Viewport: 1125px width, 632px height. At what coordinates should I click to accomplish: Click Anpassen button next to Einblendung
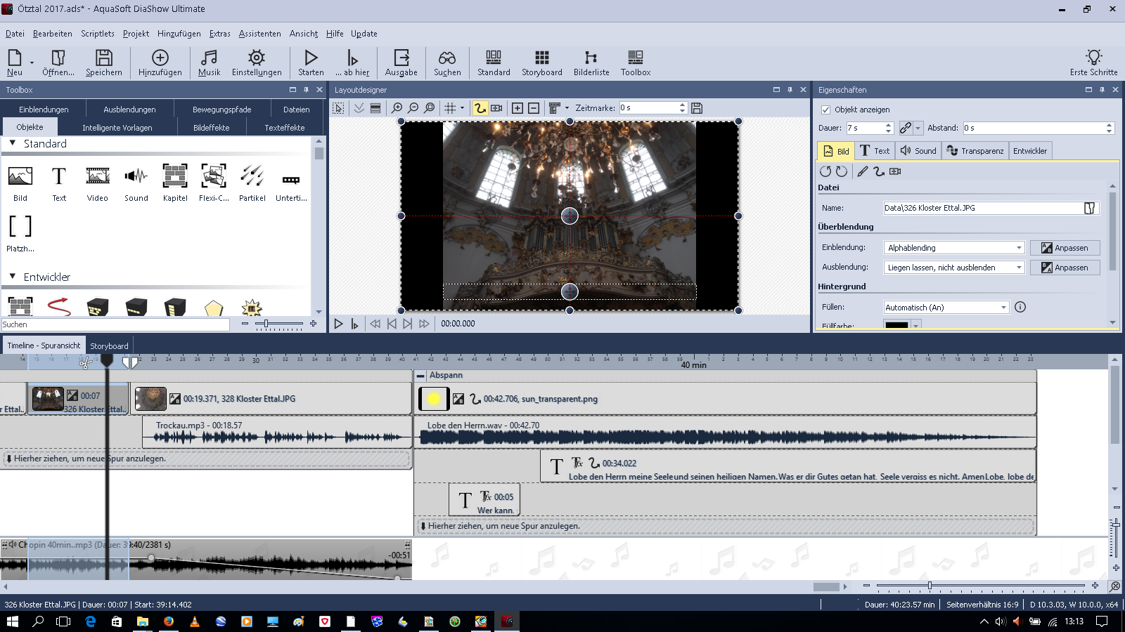1065,248
